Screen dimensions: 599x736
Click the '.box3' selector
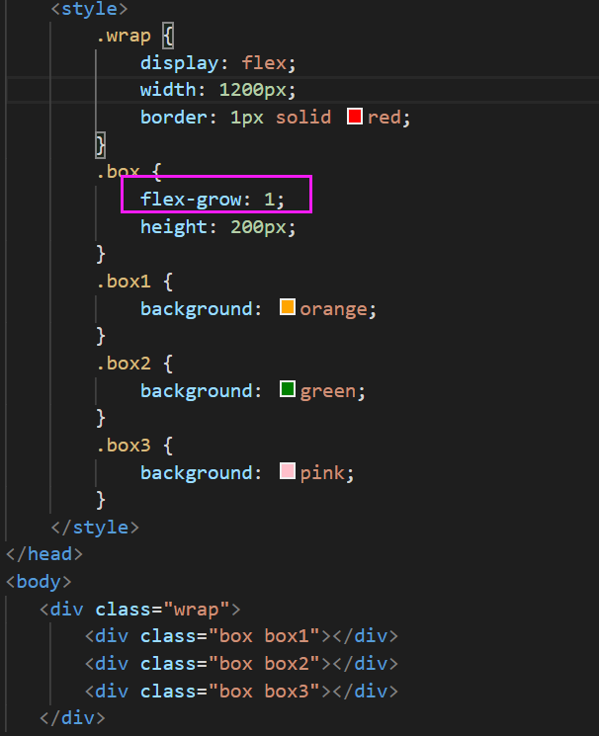point(124,445)
